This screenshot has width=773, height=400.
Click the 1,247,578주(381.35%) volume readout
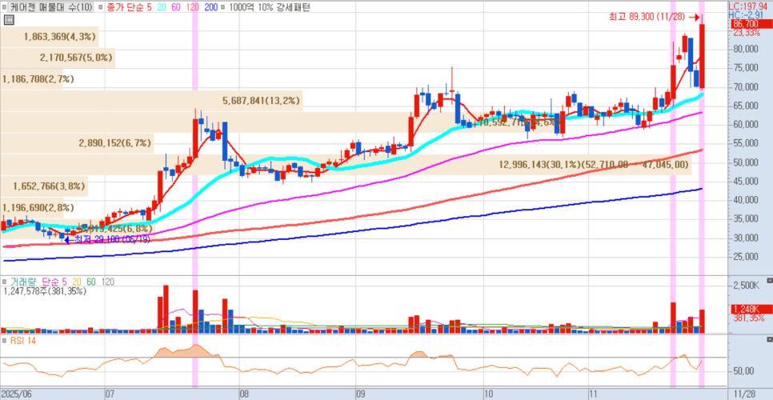click(x=45, y=291)
